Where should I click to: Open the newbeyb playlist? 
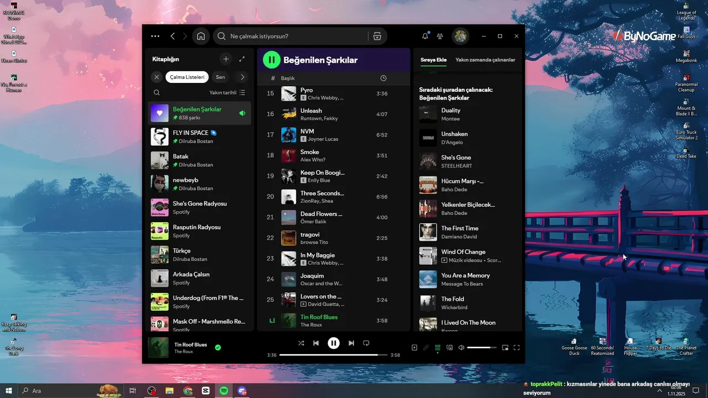pyautogui.click(x=199, y=184)
